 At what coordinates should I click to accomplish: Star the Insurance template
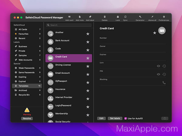88,91
